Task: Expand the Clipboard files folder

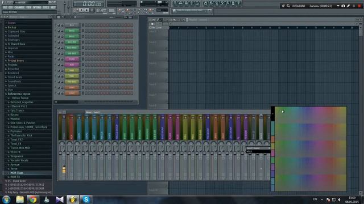Action: pos(16,32)
